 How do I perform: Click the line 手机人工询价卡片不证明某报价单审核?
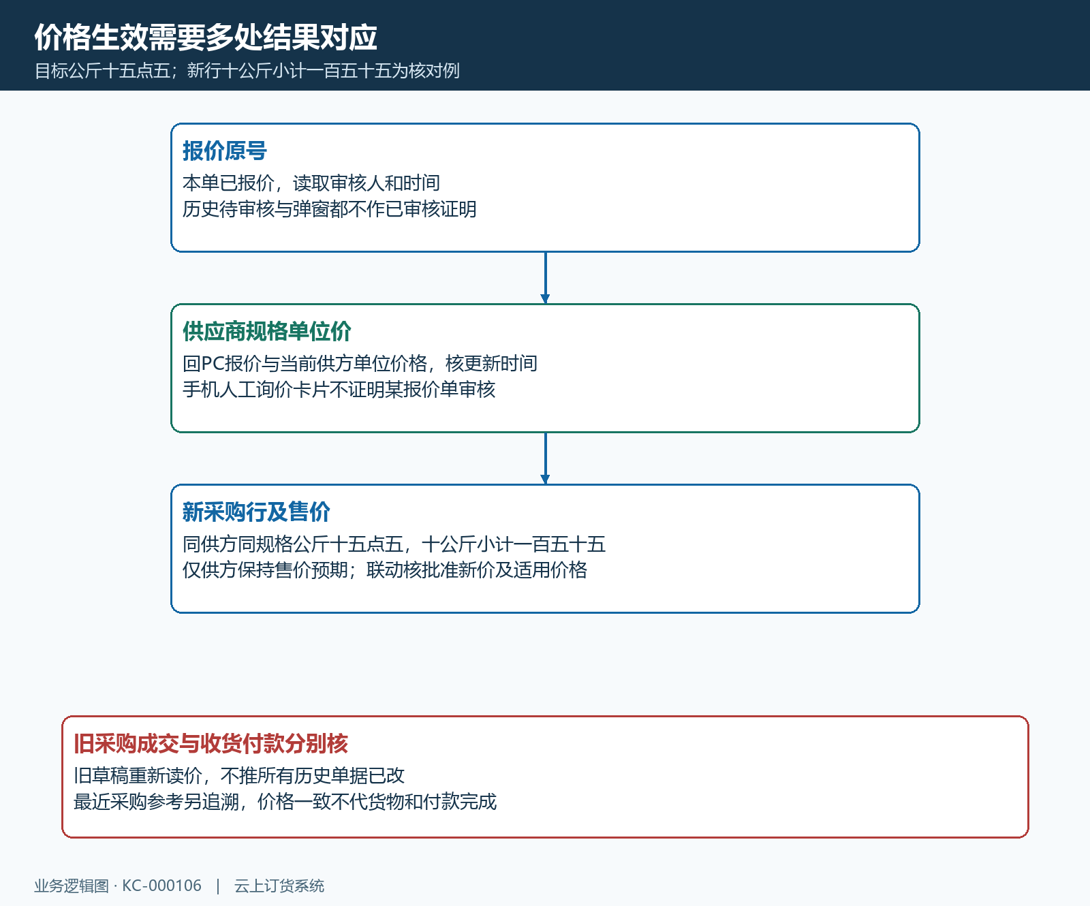[339, 389]
